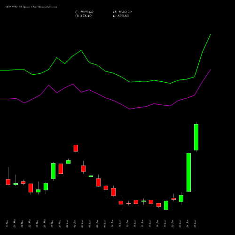Click the chart title text at top left
Screen dimensions: 235x235
pyautogui.click(x=31, y=7)
